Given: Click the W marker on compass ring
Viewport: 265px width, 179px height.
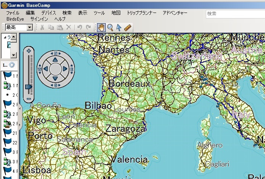Looking at the screenshot, I should (x=40, y=69).
